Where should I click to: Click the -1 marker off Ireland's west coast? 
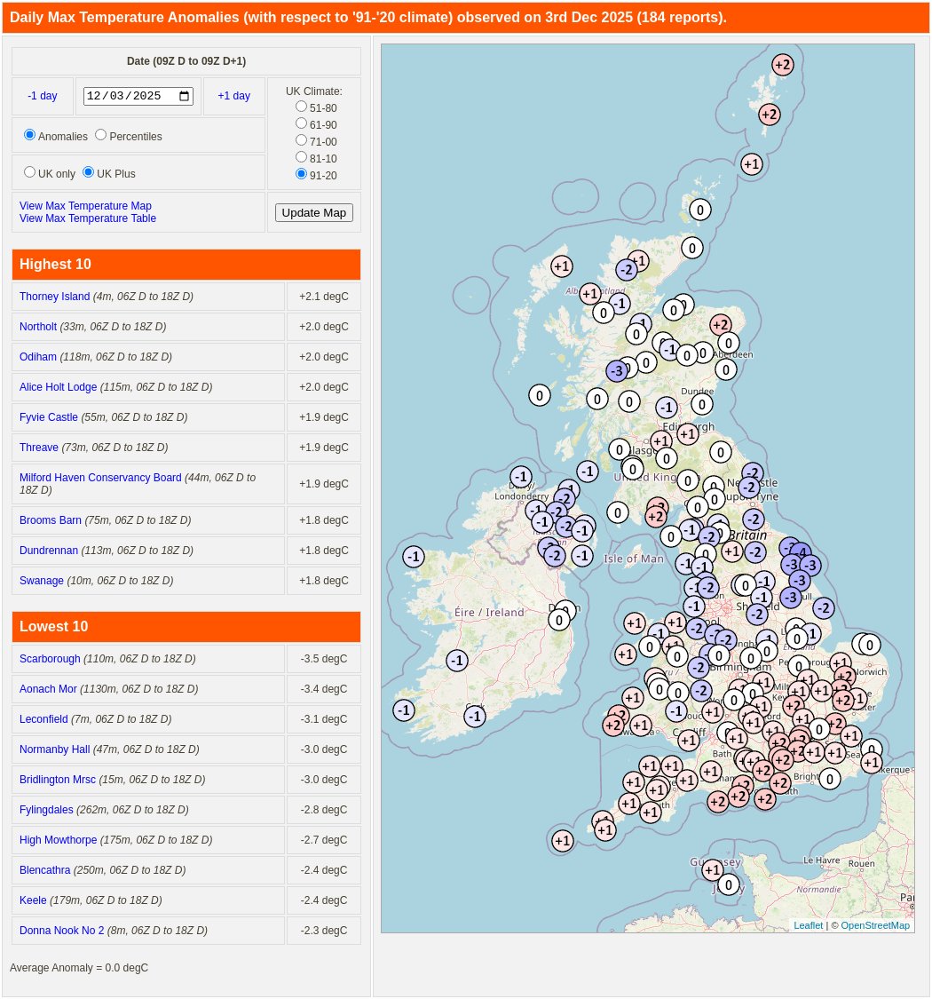(415, 557)
